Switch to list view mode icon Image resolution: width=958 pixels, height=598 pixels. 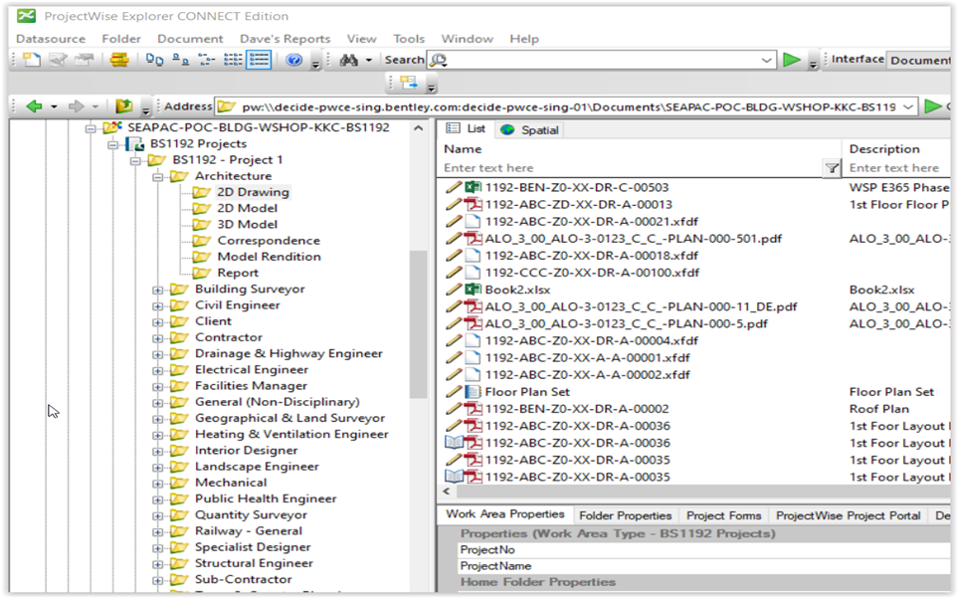tap(207, 60)
